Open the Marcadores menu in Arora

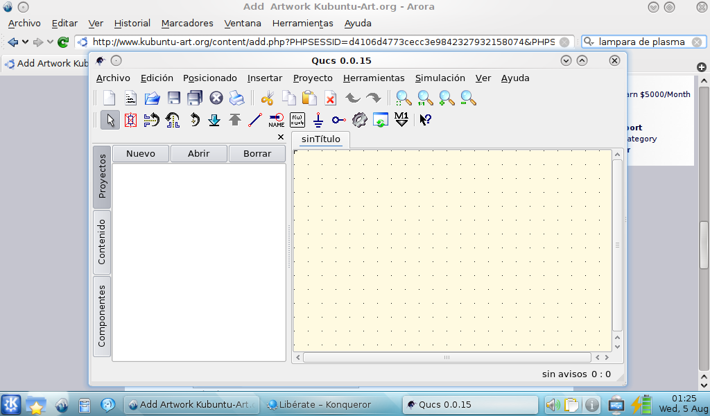point(187,23)
